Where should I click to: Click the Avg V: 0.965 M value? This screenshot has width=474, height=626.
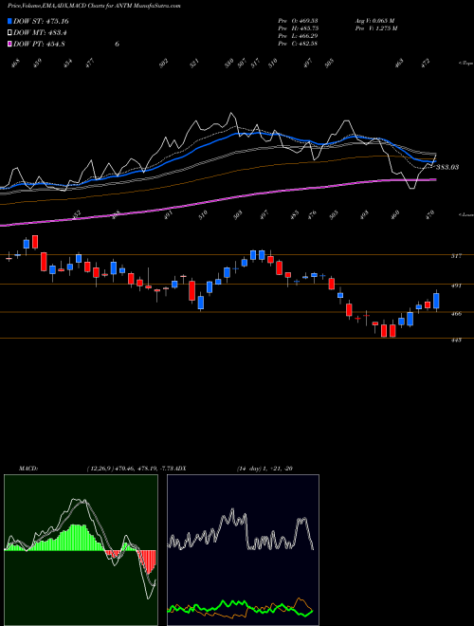pyautogui.click(x=375, y=21)
